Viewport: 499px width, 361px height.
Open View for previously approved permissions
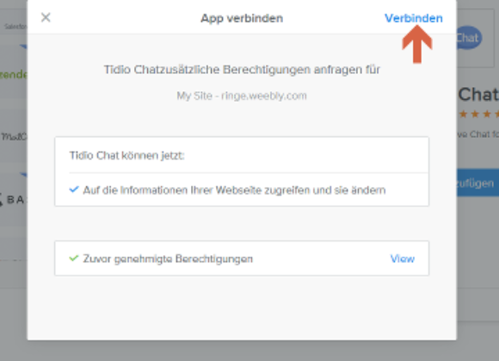403,258
